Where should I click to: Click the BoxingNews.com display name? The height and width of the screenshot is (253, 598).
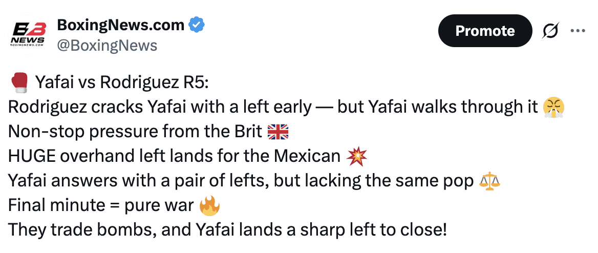120,25
